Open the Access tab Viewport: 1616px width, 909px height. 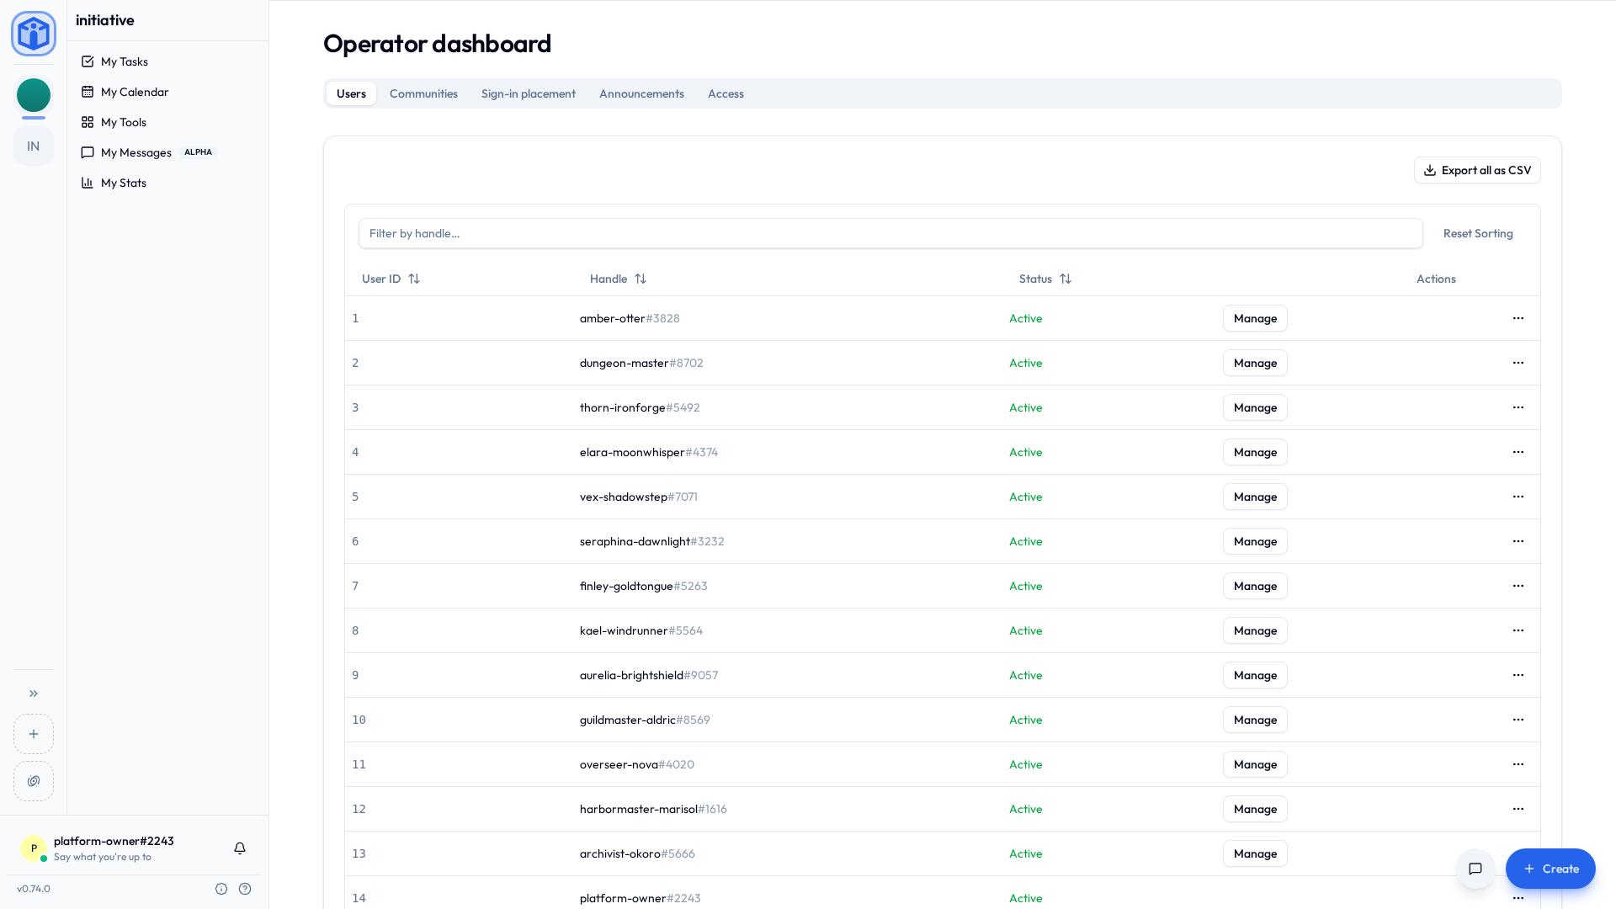[726, 93]
